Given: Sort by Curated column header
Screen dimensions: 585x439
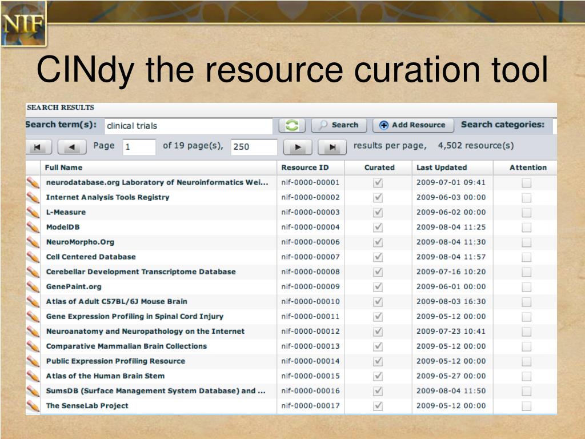Looking at the screenshot, I should click(378, 167).
